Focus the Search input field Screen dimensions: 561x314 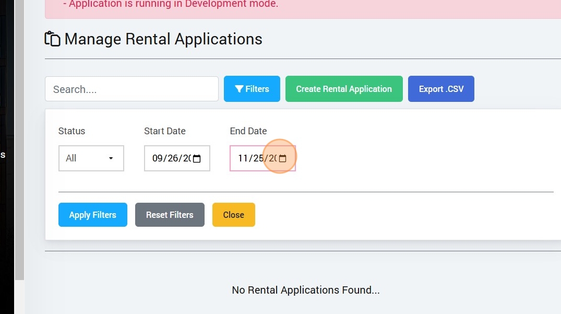tap(132, 89)
